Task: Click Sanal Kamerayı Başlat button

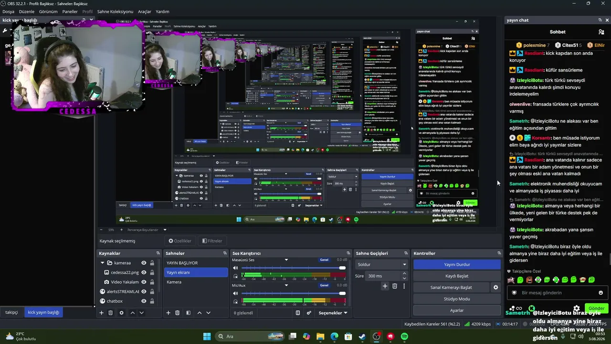Action: pos(451,287)
